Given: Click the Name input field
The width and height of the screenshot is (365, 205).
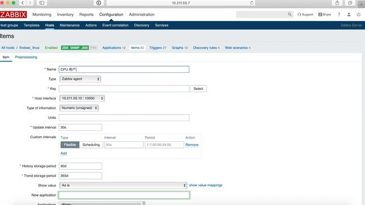Looking at the screenshot, I should [x=124, y=69].
